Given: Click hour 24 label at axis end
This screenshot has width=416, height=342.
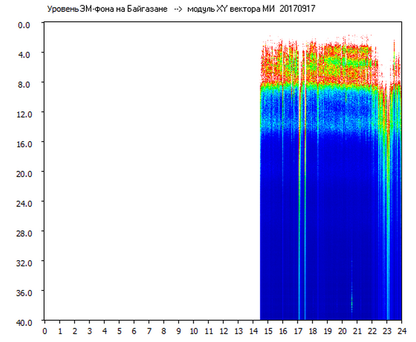Looking at the screenshot, I should (x=401, y=331).
